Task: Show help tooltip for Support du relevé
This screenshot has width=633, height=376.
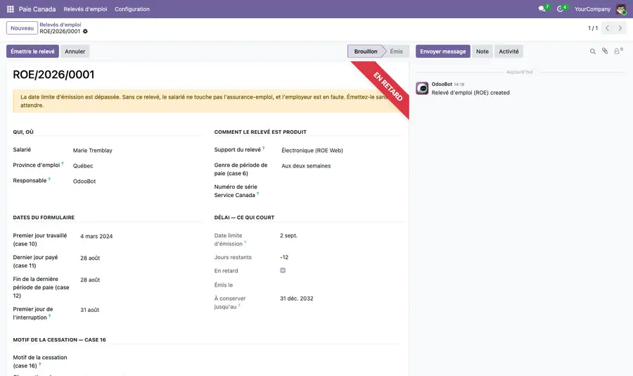Action: pos(264,149)
